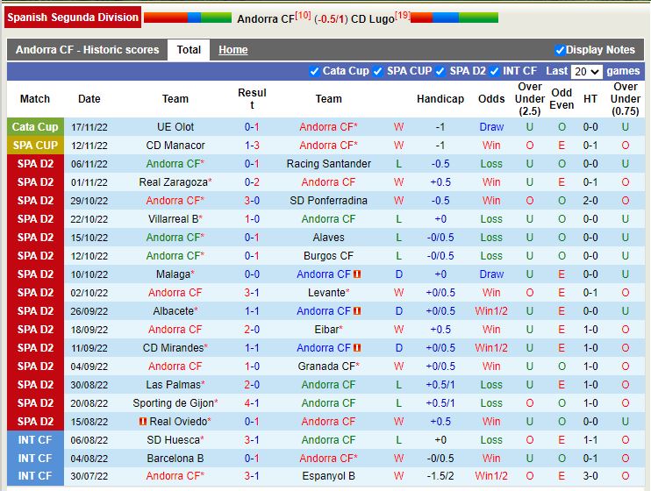Click the Spanish Segunda Division label
Viewport: 651px width, 491px height.
pyautogui.click(x=73, y=17)
